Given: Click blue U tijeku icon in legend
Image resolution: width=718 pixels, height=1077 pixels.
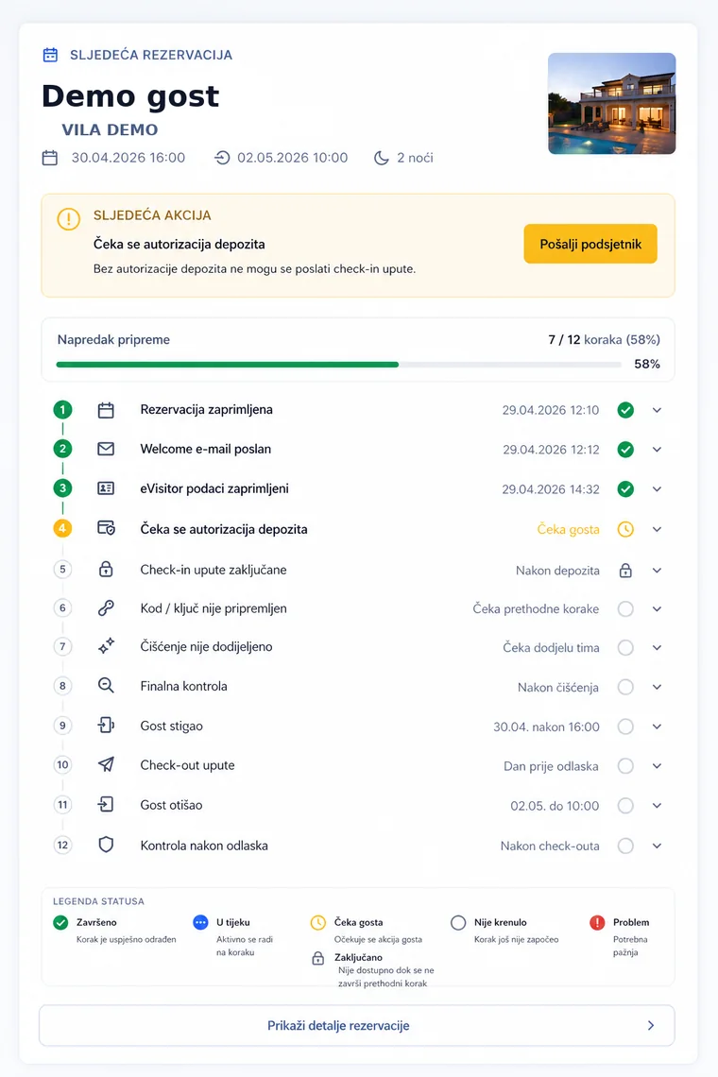Looking at the screenshot, I should [200, 922].
